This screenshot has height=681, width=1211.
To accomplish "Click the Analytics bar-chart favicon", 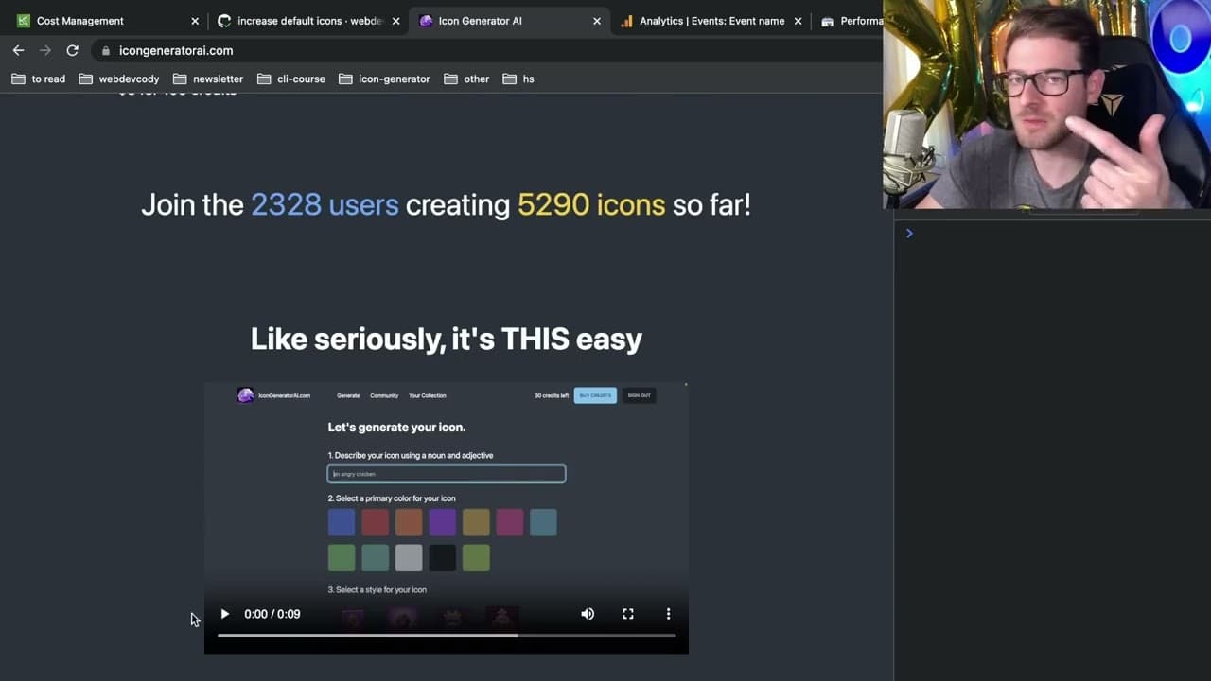I will [626, 21].
